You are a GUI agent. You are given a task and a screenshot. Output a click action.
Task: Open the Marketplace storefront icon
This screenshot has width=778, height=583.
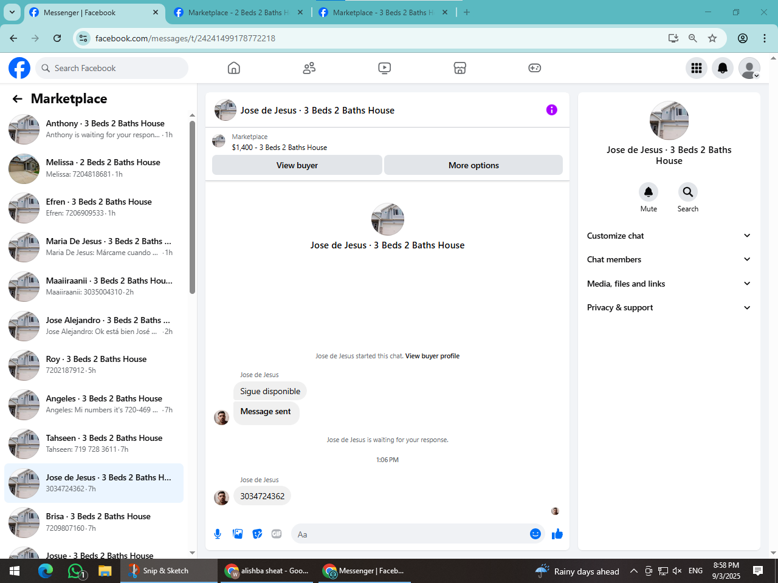coord(460,68)
